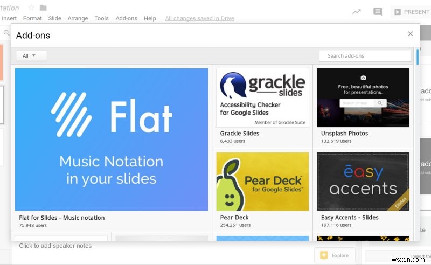Image resolution: width=431 pixels, height=265 pixels.
Task: Open the Easy Accents thumbnail
Action: 363,182
